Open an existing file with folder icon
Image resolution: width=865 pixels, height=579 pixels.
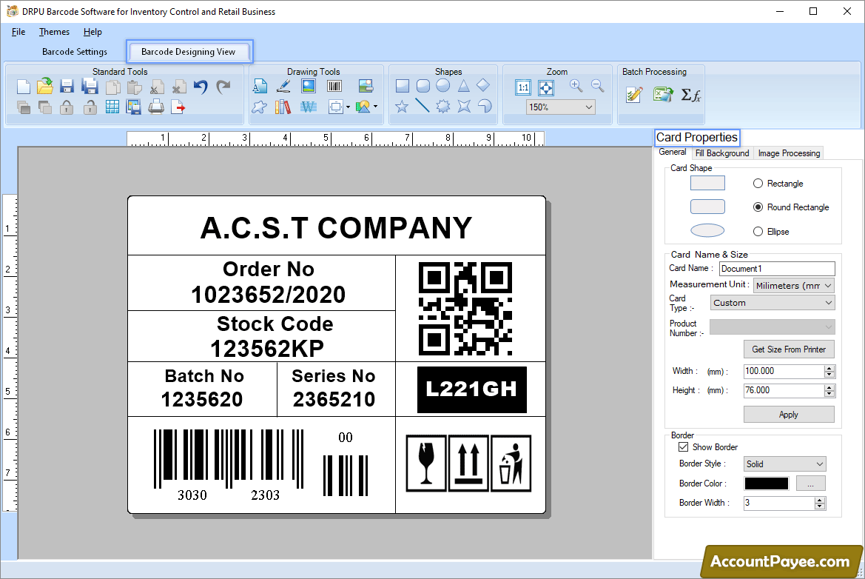point(44,86)
